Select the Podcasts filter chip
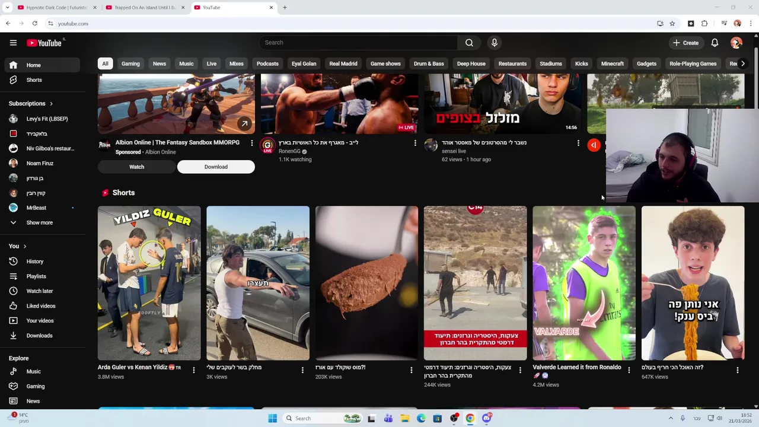The height and width of the screenshot is (427, 759). point(267,64)
